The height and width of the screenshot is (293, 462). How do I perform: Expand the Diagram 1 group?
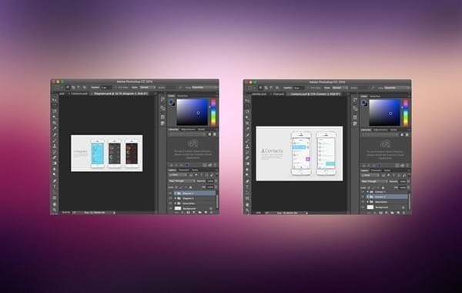pos(176,194)
